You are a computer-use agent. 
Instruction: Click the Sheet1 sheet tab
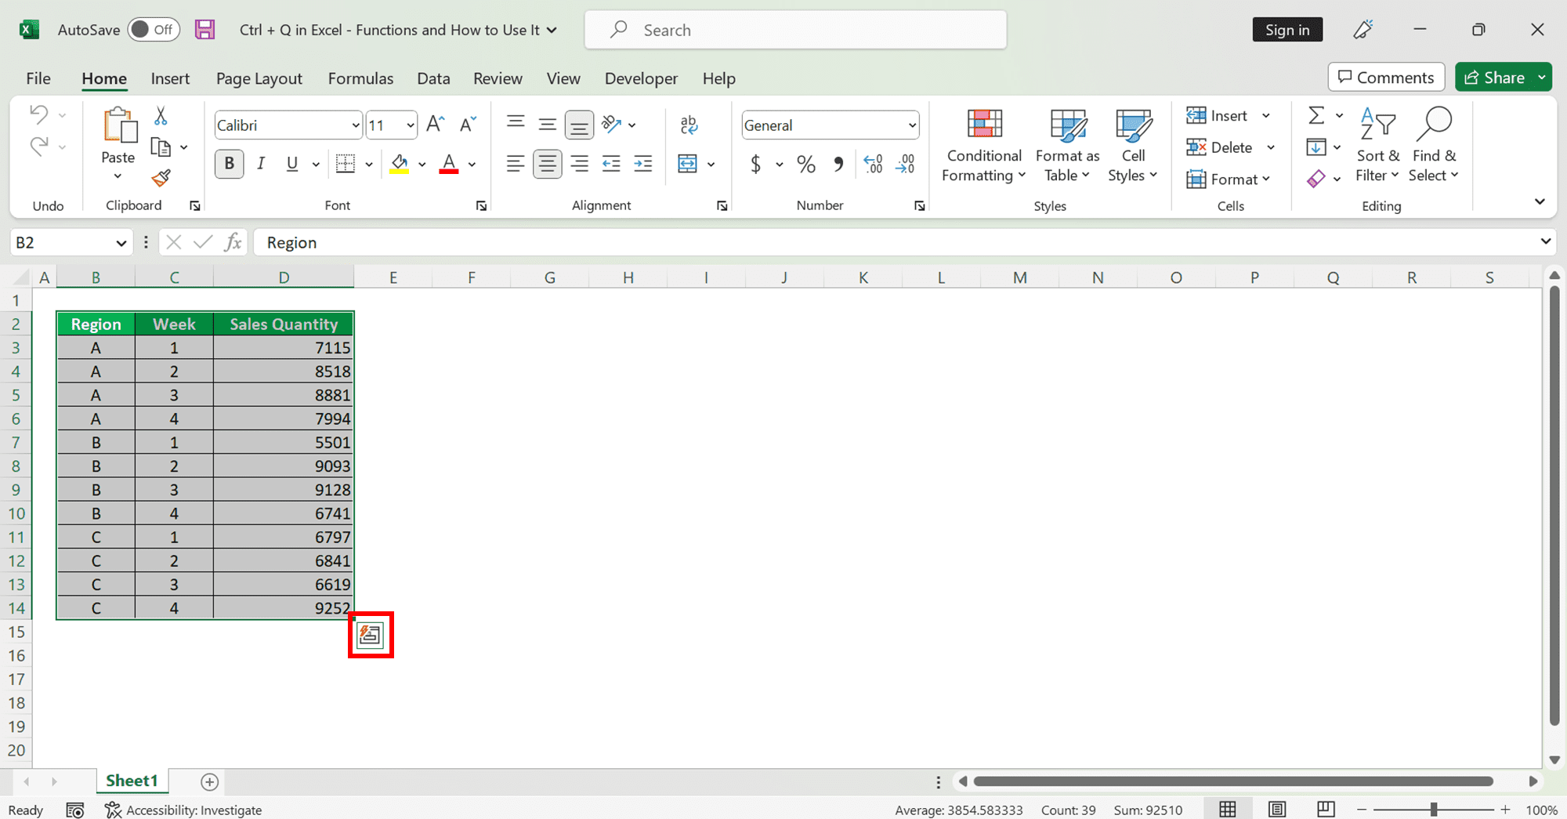(x=132, y=781)
